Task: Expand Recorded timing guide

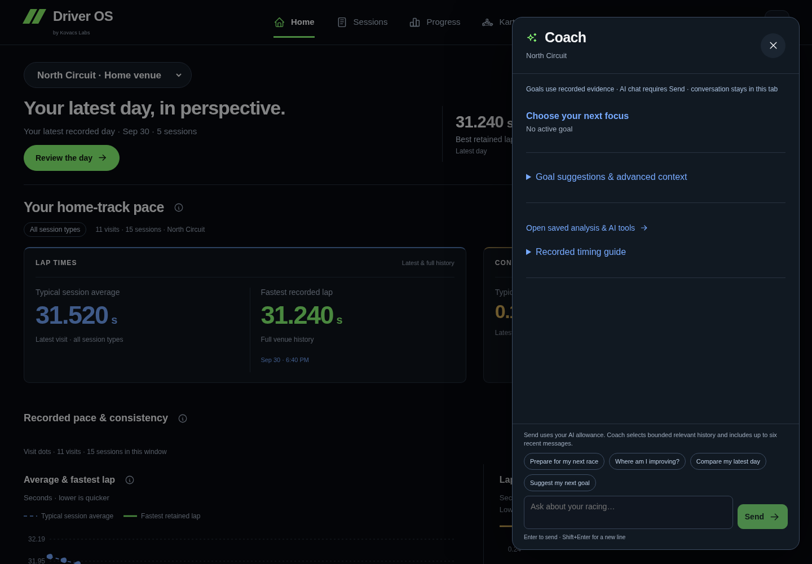Action: (x=576, y=252)
